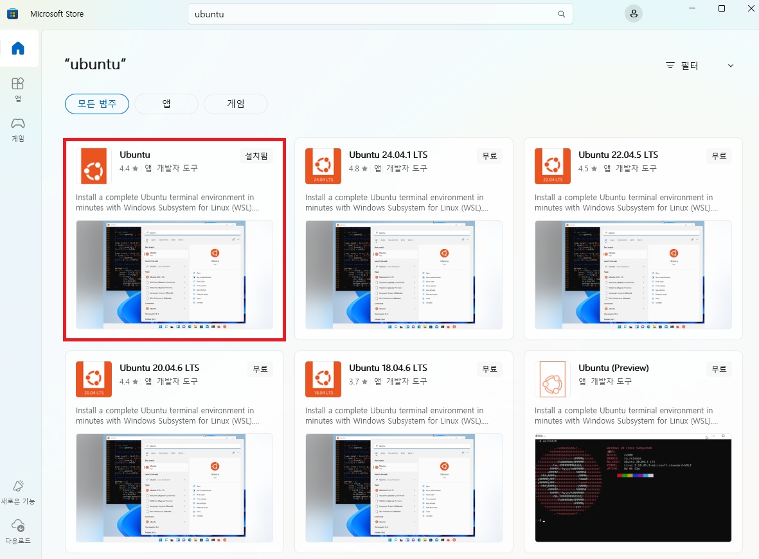759x559 pixels.
Task: Open Downloads (다운로드) in the sidebar
Action: pyautogui.click(x=18, y=531)
